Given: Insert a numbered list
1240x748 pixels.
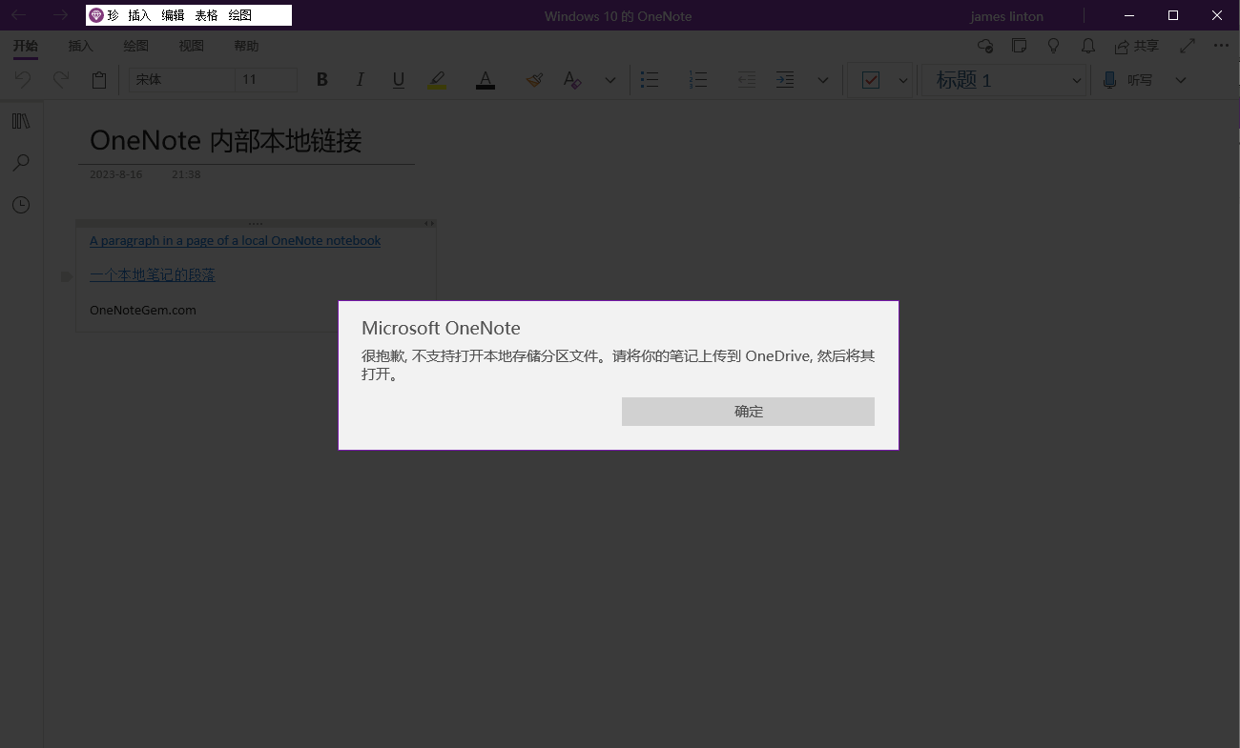Looking at the screenshot, I should [x=698, y=80].
